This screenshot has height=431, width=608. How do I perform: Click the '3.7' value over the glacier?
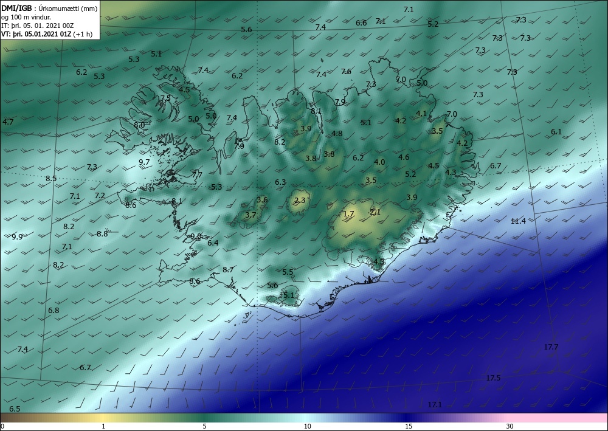tap(251, 215)
